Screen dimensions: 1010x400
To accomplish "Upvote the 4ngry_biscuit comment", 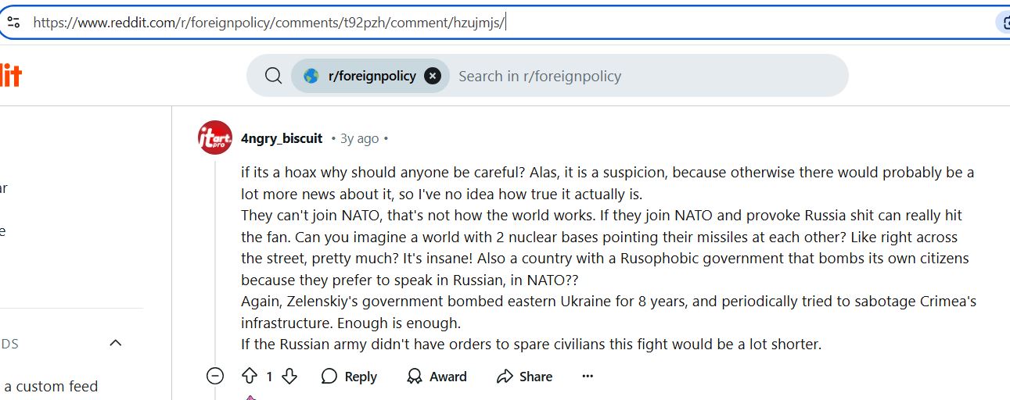I will [x=250, y=377].
